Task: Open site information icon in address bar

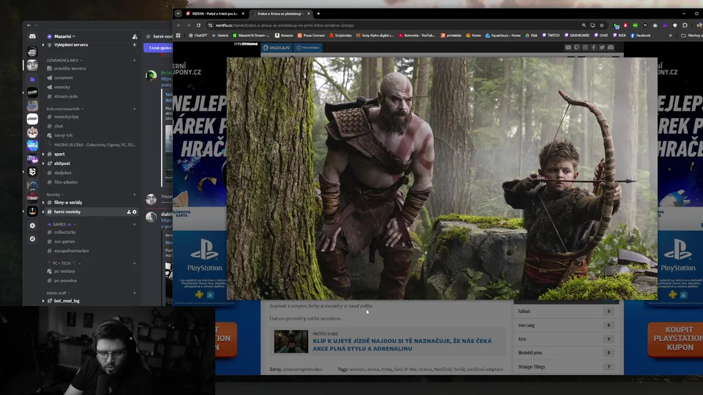Action: (210, 25)
